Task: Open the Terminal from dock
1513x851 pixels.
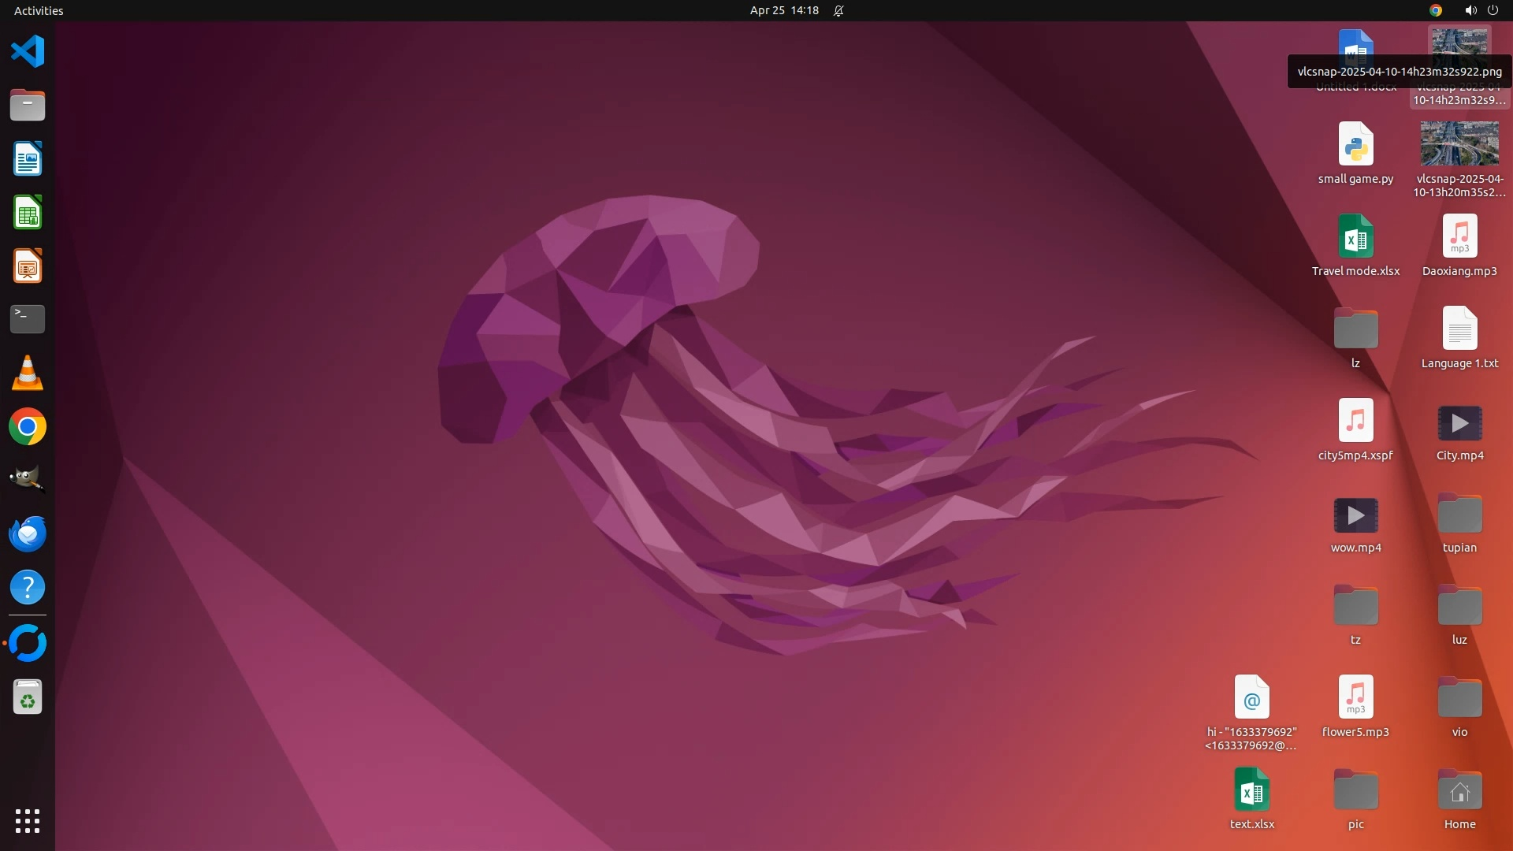Action: coord(28,319)
